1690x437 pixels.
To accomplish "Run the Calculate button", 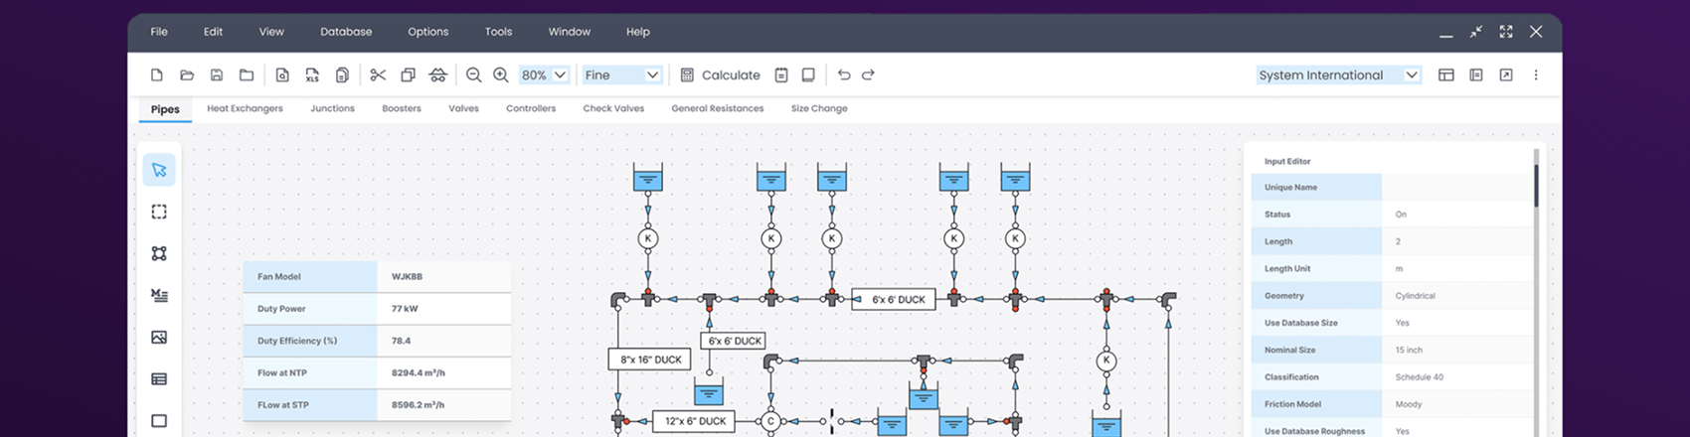I will [720, 74].
